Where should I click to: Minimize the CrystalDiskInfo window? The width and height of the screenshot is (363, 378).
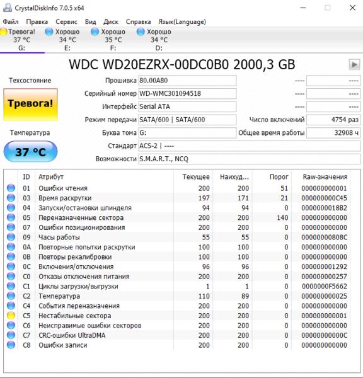[303, 8]
